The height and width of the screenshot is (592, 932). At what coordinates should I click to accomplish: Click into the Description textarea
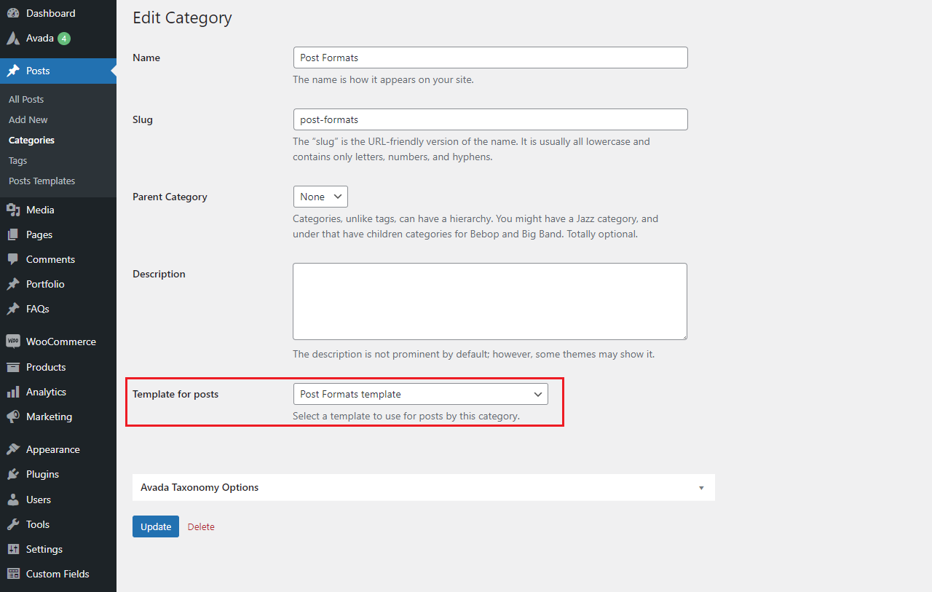(490, 301)
